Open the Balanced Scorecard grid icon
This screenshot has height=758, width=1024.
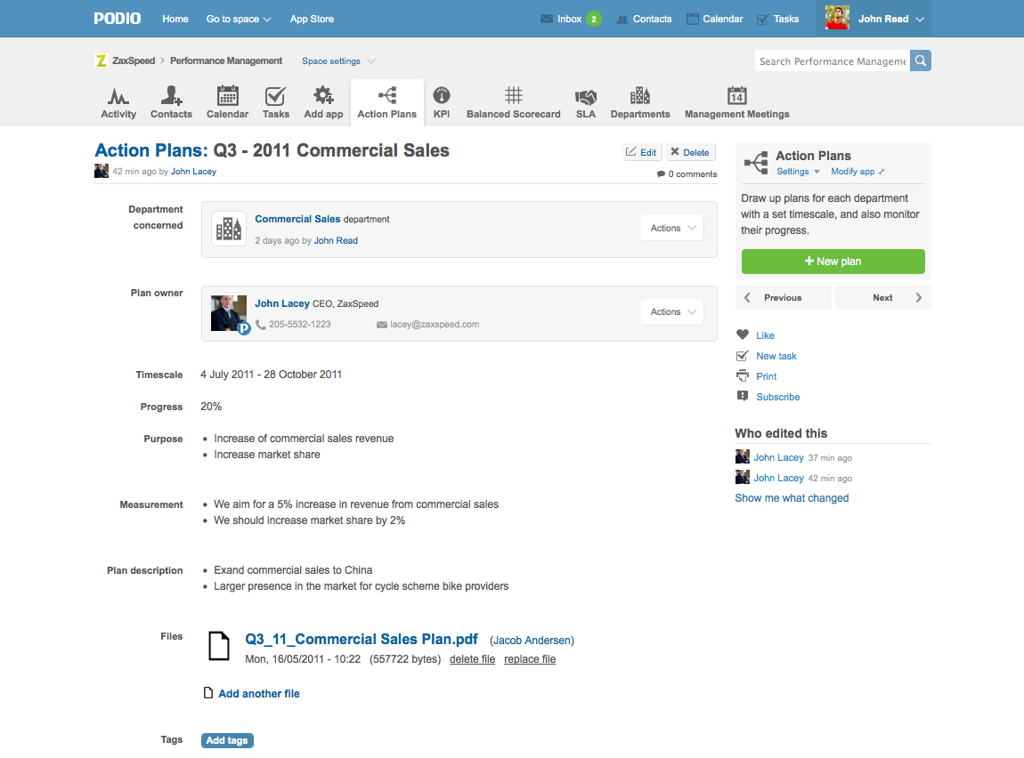coord(513,96)
